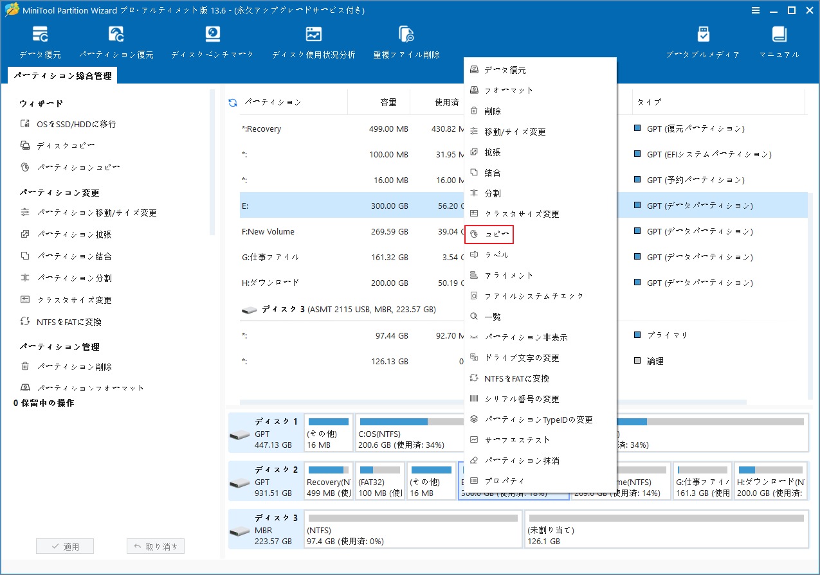
Task: Select Hide Partition (パーティション非表示) in context menu
Action: click(540, 337)
